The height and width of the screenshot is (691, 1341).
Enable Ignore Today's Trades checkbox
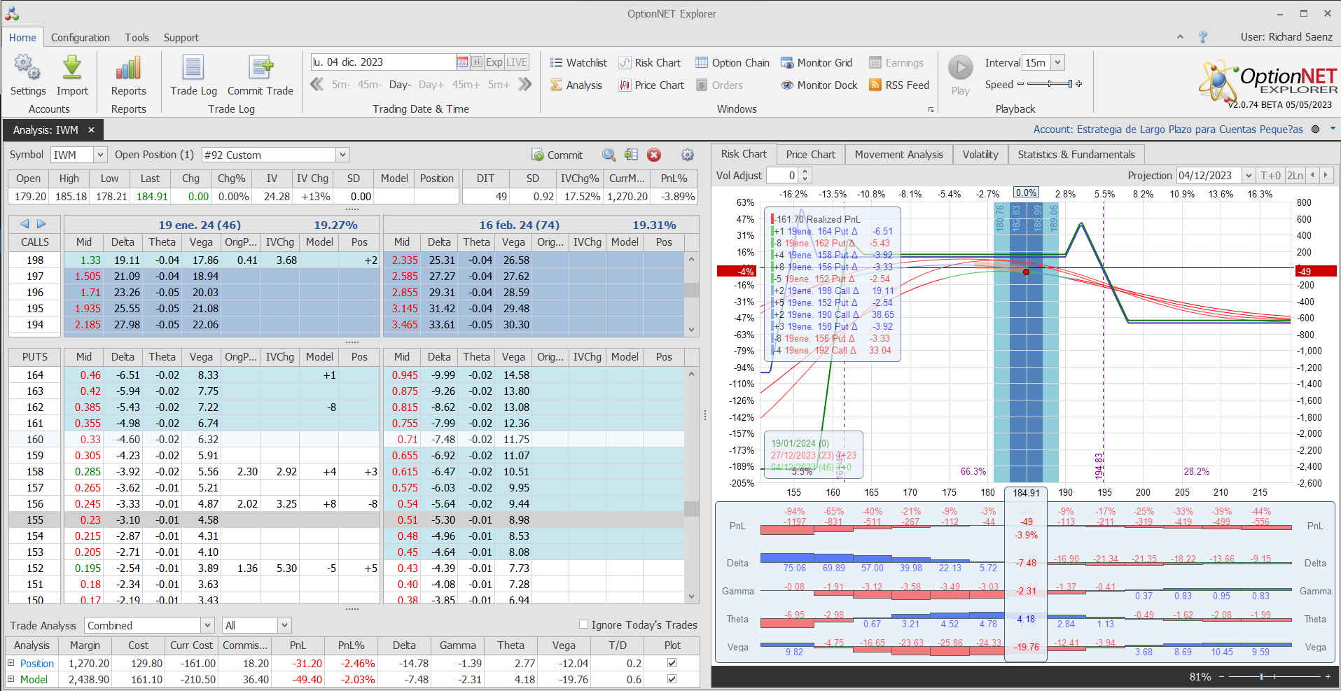[x=584, y=624]
